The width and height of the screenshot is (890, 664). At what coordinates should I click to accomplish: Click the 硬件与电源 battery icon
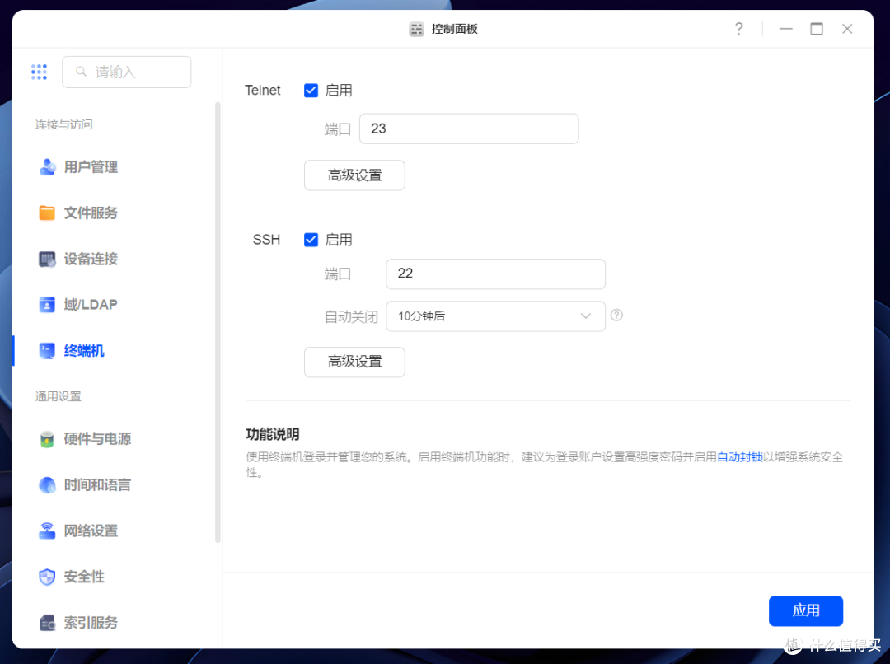point(47,439)
